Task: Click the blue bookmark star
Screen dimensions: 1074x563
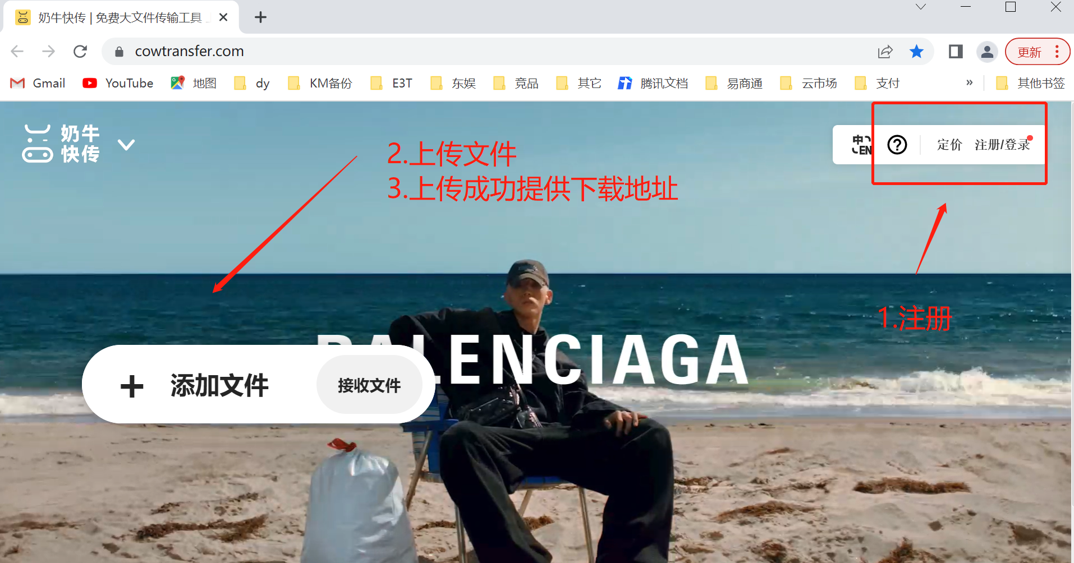Action: [916, 52]
